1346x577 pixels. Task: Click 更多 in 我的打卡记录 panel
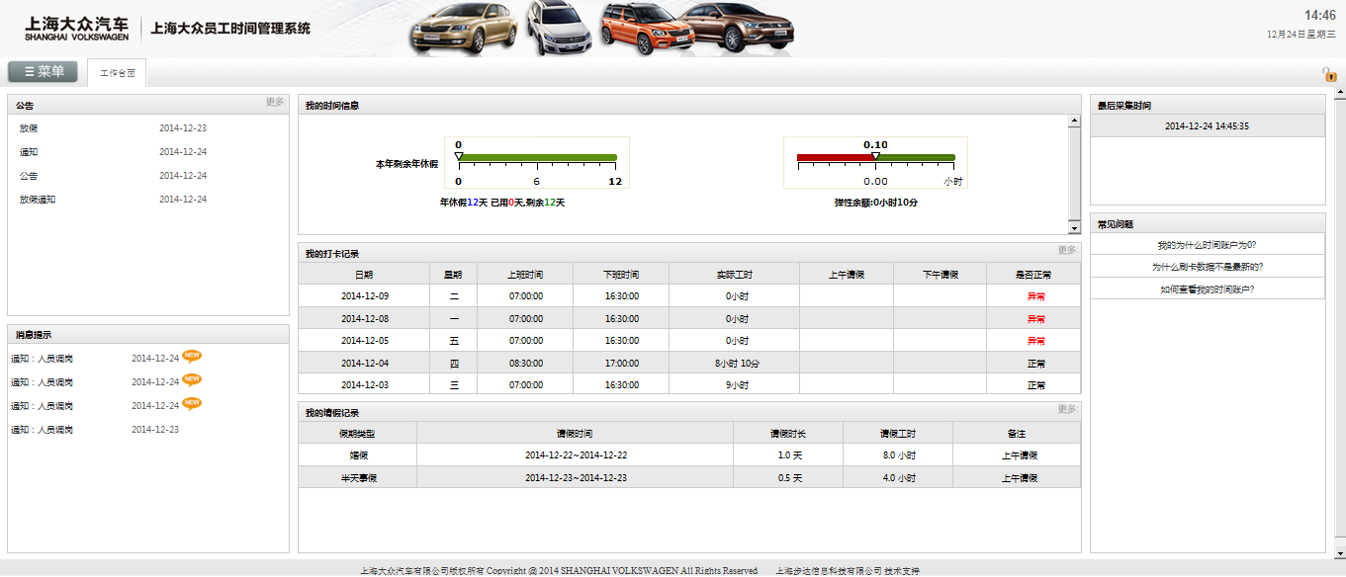1066,251
